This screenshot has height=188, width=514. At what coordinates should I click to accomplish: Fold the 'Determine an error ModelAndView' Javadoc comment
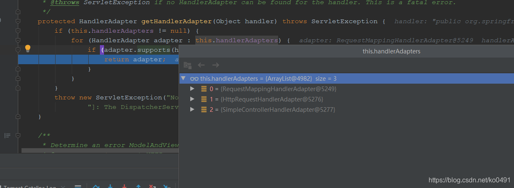(x=18, y=135)
